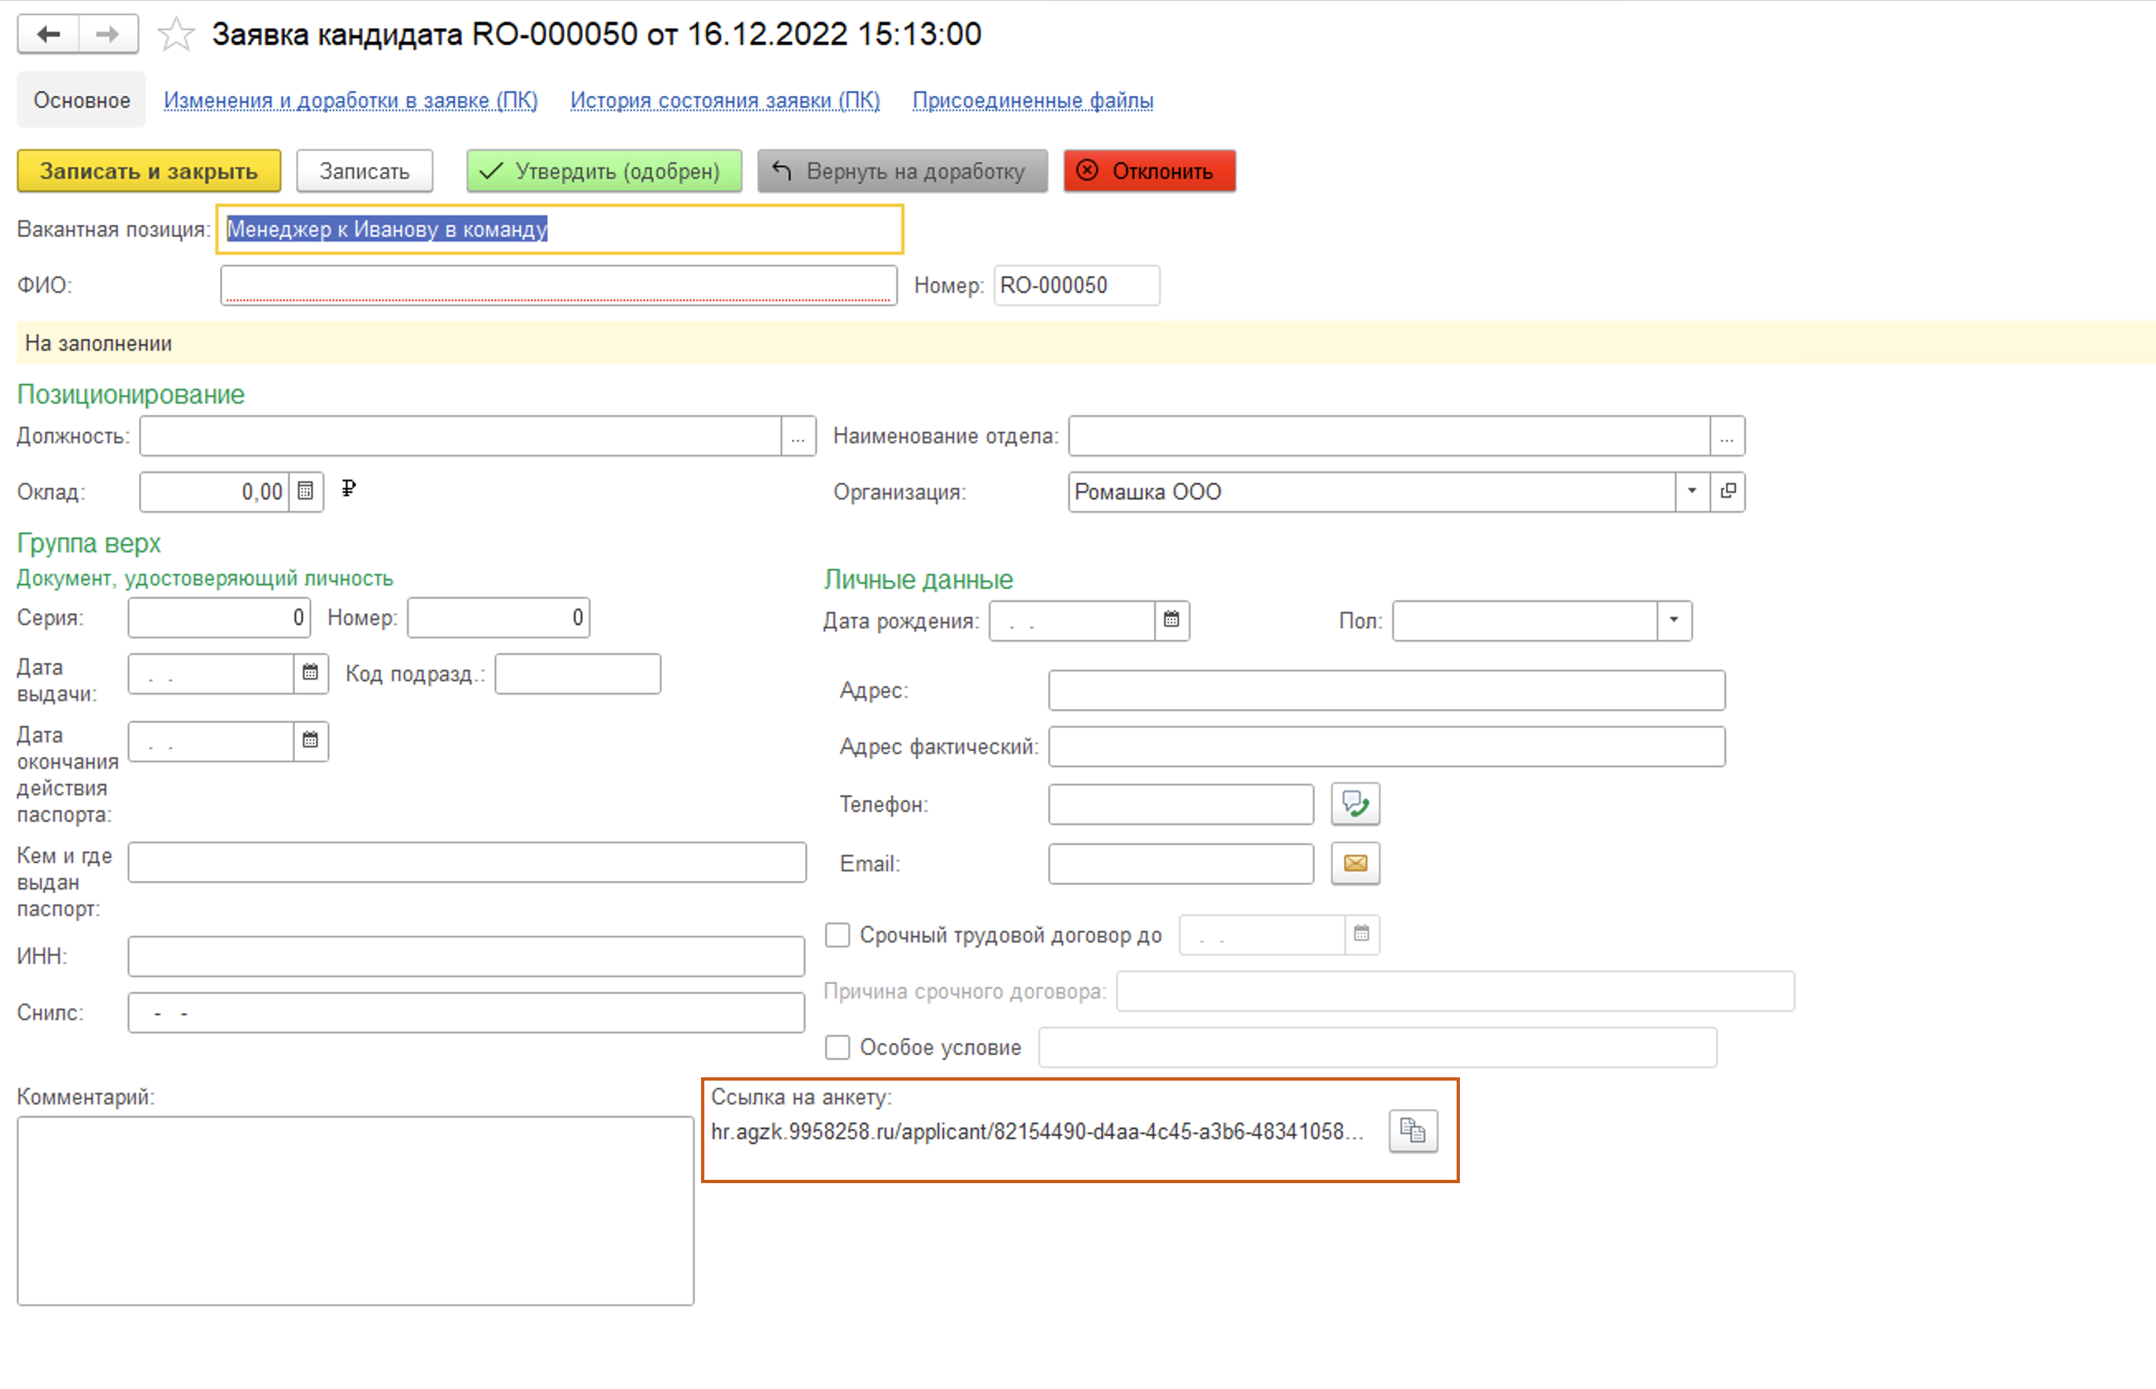The width and height of the screenshot is (2156, 1389).
Task: Click the forward navigation arrow
Action: click(107, 34)
